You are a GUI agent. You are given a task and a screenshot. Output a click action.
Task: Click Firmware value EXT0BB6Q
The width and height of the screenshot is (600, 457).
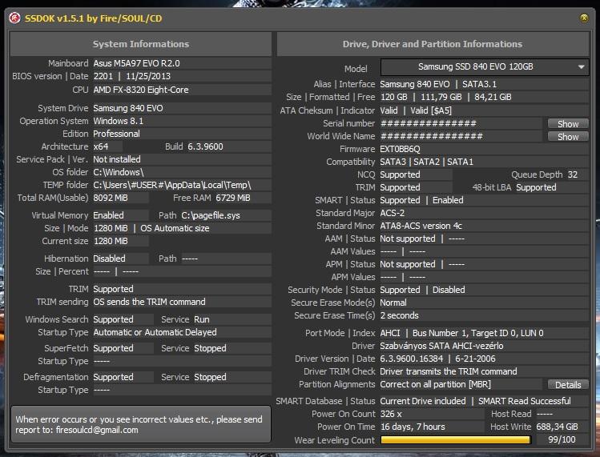point(400,149)
